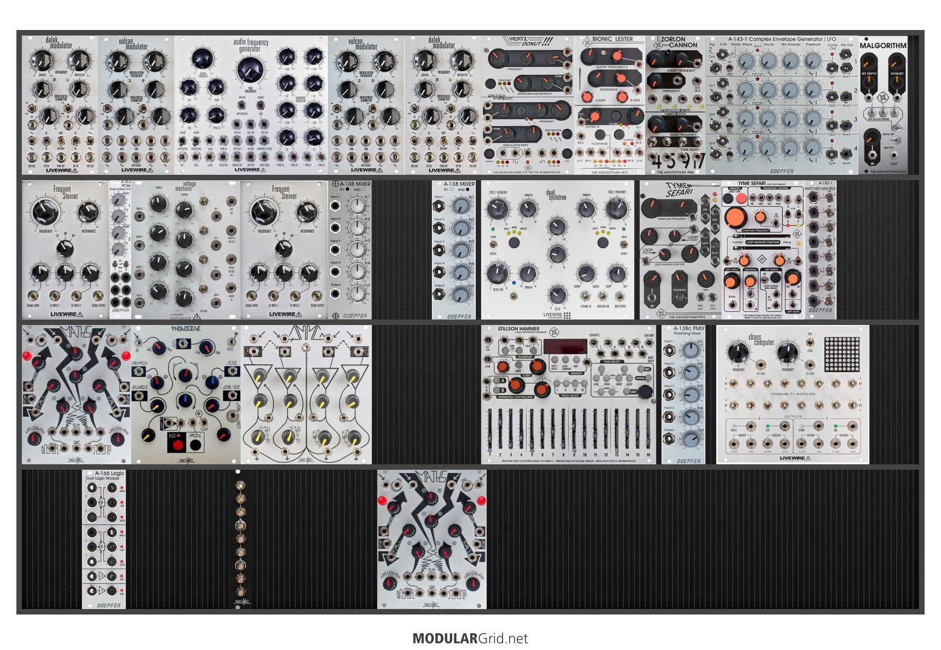Screen dimensions: 941x650
Task: Toggle the top switch on A-182-1 Switched Multiple
Action: coord(829,198)
